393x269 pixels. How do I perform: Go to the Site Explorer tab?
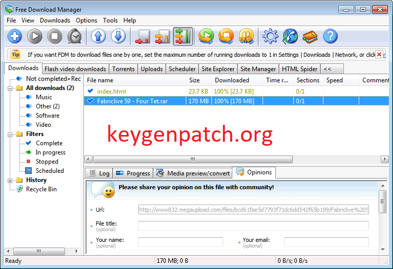(x=218, y=69)
